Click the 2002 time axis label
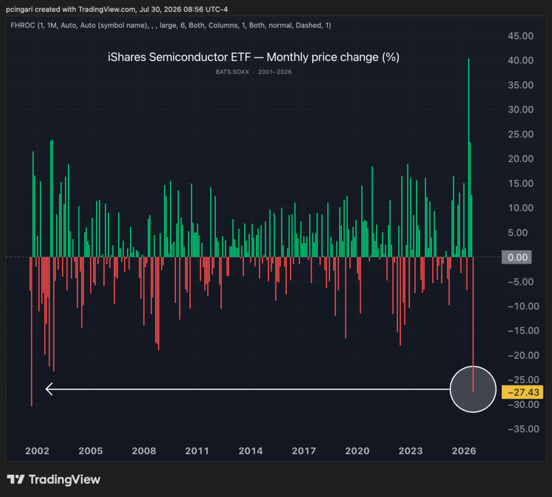Image resolution: width=552 pixels, height=497 pixels. [x=37, y=451]
